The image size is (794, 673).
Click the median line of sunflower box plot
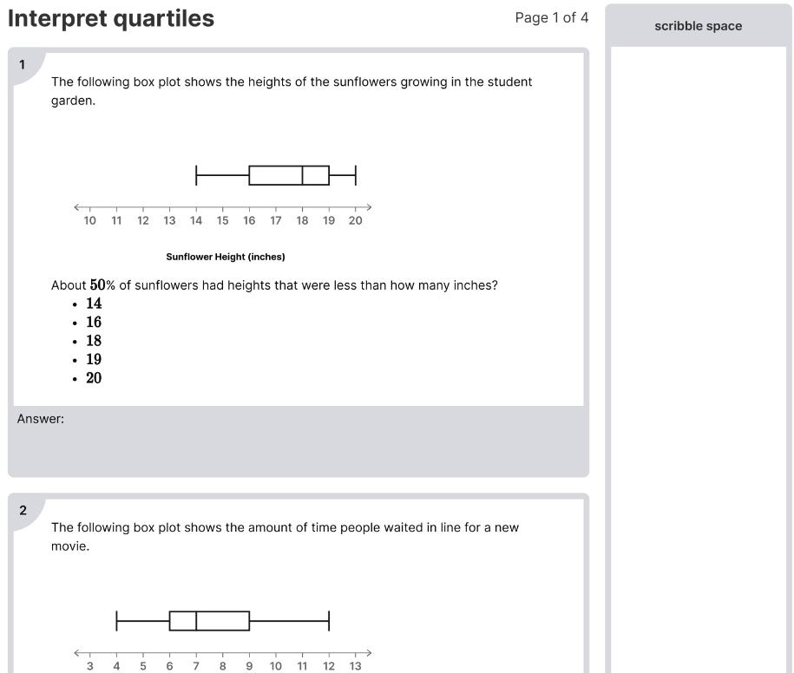coord(302,175)
